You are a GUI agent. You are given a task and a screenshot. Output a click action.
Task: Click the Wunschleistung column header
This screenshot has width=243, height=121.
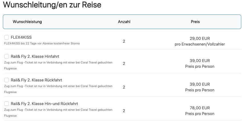click(27, 22)
